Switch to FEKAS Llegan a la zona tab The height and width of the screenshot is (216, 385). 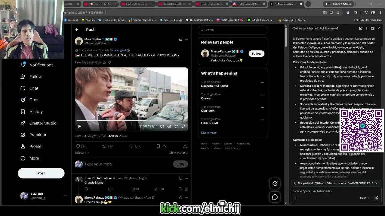(x=212, y=4)
